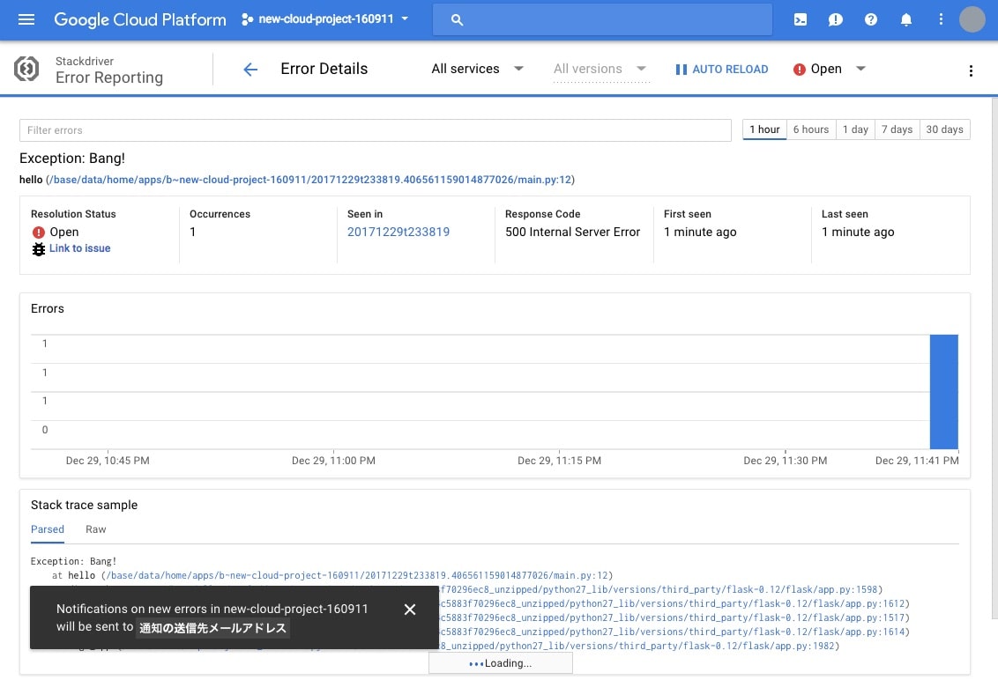Click the 500 Internal Server Error text
Screen dimensions: 998x680
click(x=573, y=233)
